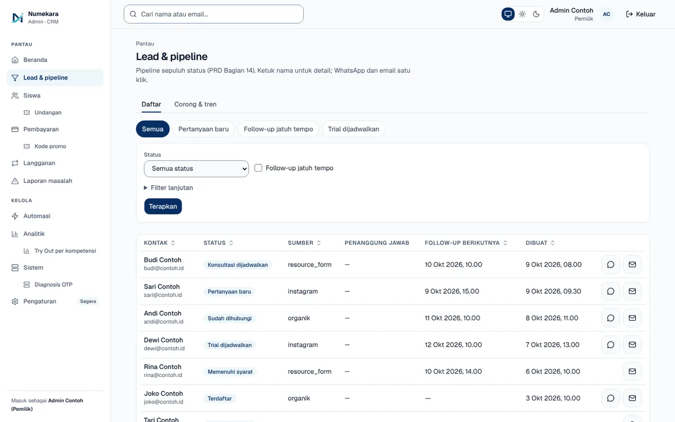Open Analitik in sidebar
This screenshot has width=675, height=422.
coord(55,234)
